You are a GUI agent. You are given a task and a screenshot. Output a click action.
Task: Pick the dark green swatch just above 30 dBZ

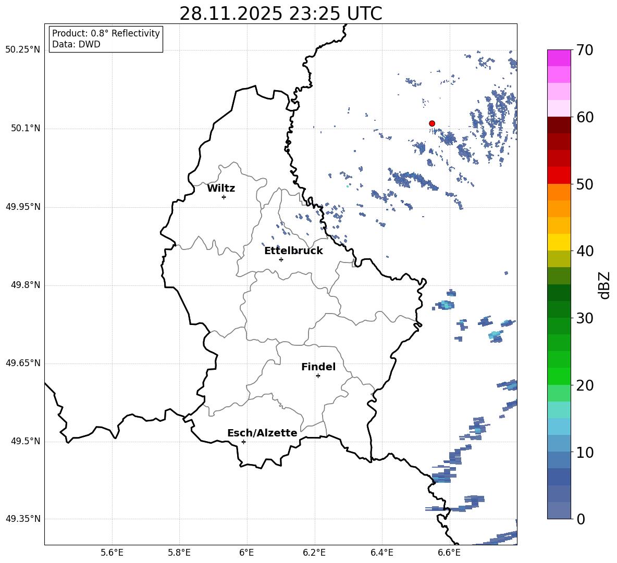click(x=559, y=309)
